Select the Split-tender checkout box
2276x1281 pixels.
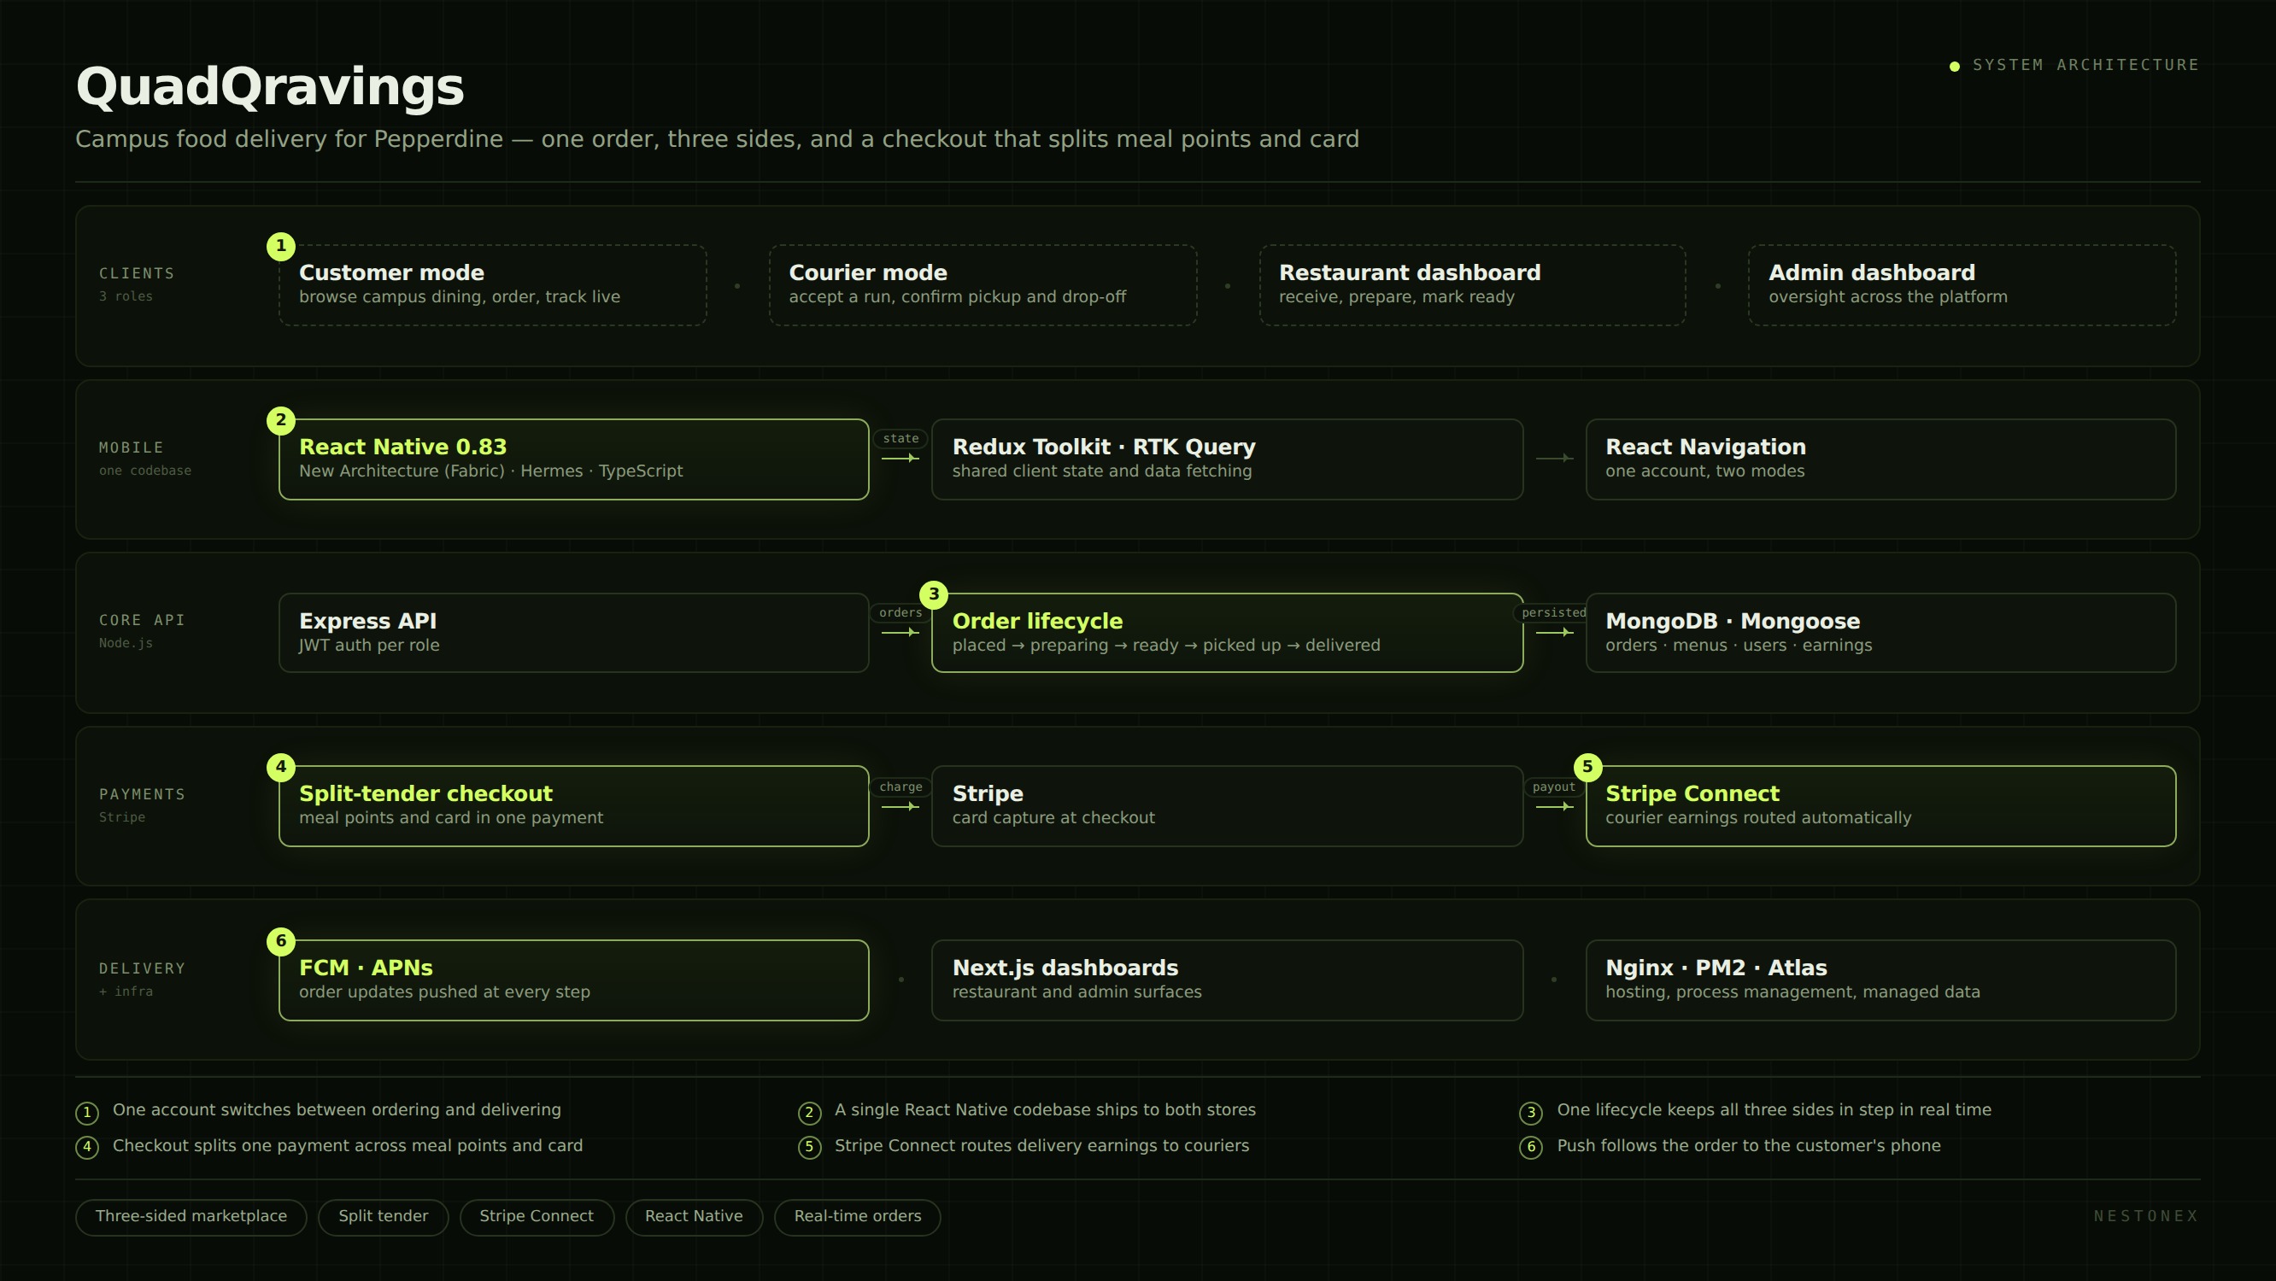click(x=573, y=805)
